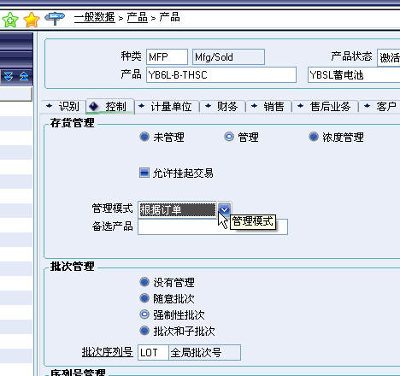400x376 pixels.
Task: Click the 根据订单 combo box
Action: (177, 210)
